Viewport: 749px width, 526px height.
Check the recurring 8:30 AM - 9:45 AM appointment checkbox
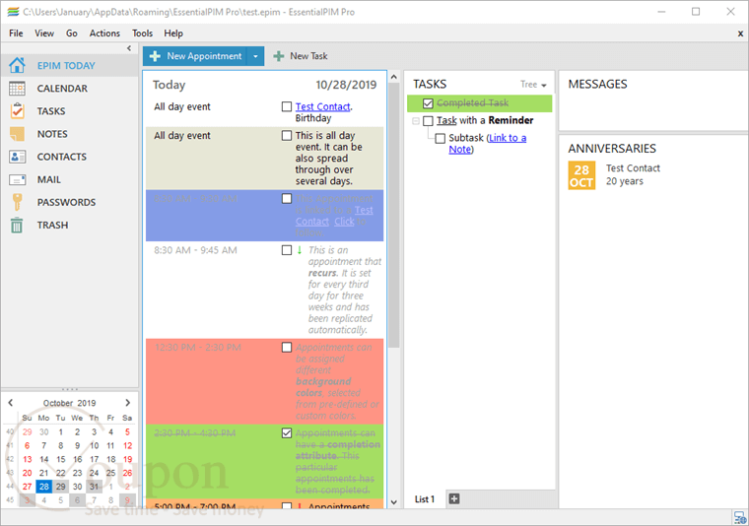[287, 250]
